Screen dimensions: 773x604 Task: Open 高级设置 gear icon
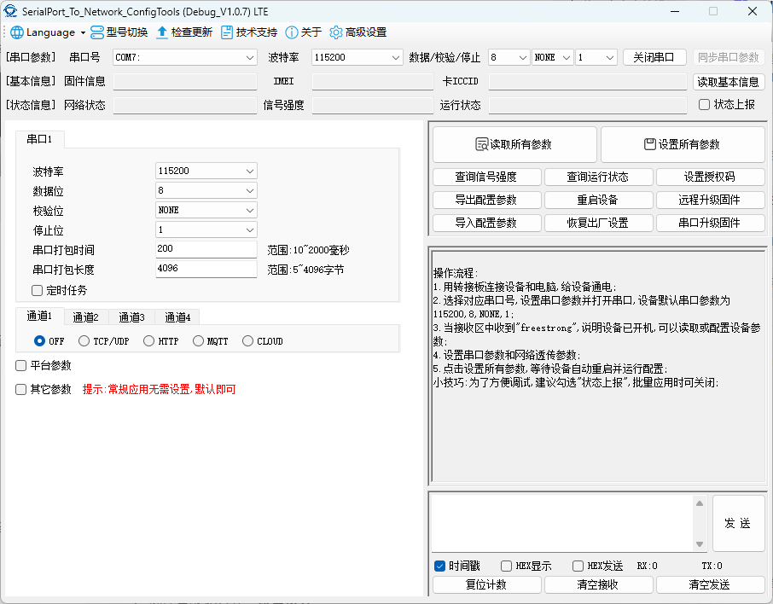pyautogui.click(x=335, y=32)
